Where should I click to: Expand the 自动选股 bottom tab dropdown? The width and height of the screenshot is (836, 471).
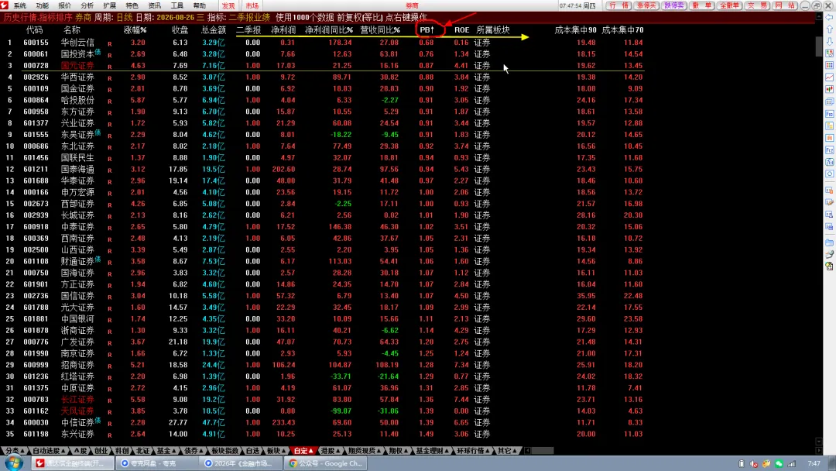coord(63,452)
